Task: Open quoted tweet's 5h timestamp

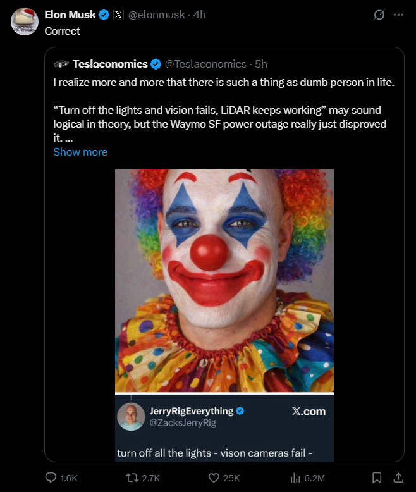Action: (x=260, y=64)
